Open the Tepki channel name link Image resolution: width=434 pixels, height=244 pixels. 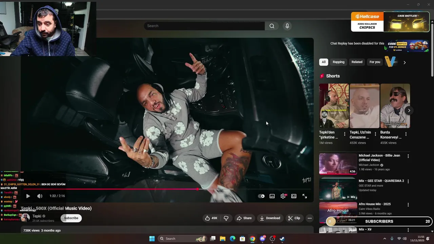(37, 216)
